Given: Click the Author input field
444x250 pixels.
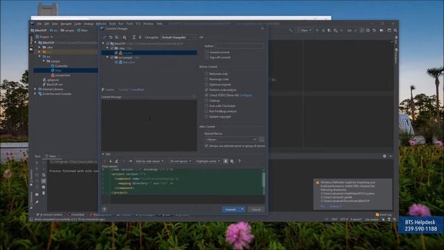Looking at the screenshot, I should tap(240, 46).
